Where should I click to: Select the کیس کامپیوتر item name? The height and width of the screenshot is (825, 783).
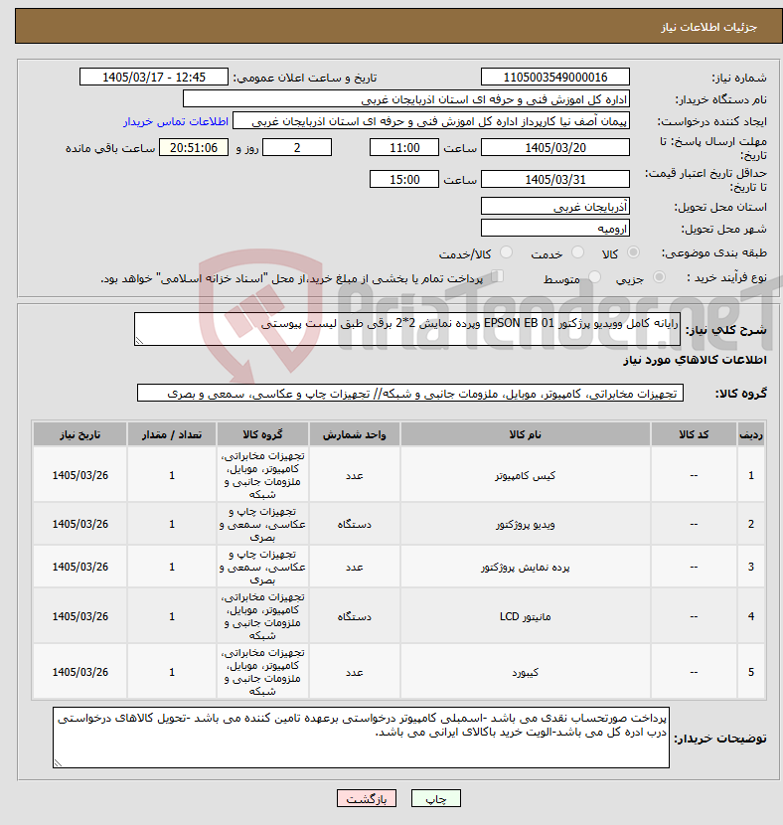pos(525,476)
